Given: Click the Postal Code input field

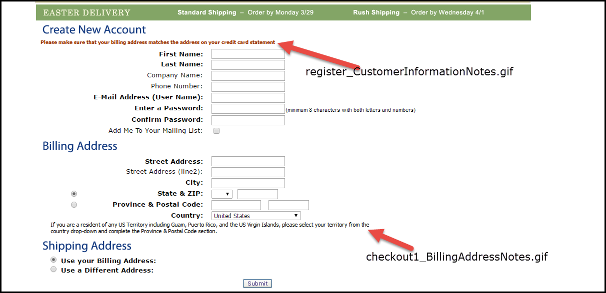Looking at the screenshot, I should pyautogui.click(x=288, y=205).
